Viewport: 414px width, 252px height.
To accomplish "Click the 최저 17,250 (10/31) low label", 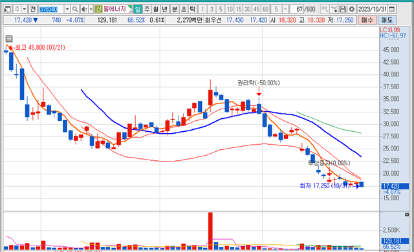I will 325,186.
